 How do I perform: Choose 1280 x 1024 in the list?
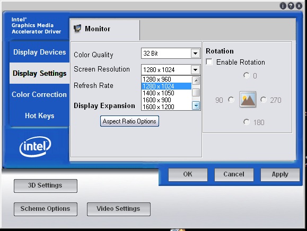coord(166,86)
